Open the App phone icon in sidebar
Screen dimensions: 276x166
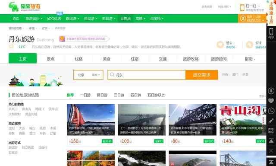(x=271, y=33)
